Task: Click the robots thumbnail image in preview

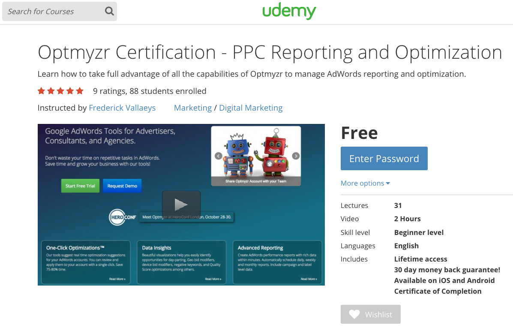Action: tap(256, 154)
